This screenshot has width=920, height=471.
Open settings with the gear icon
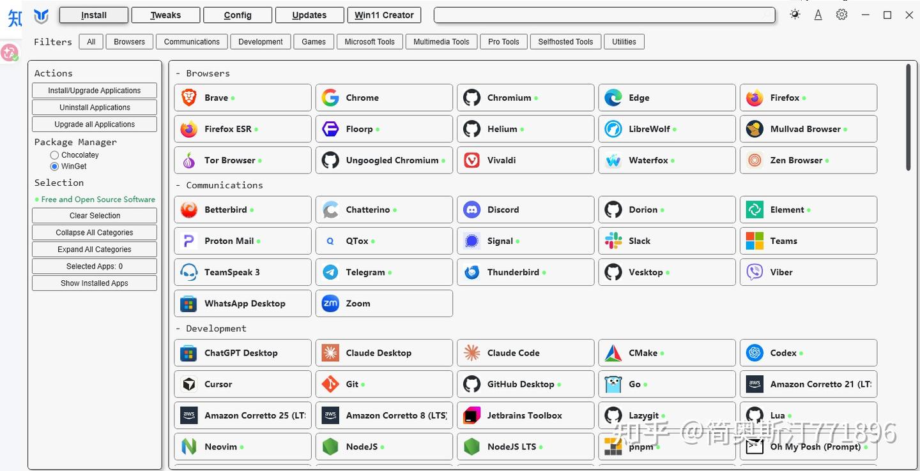[x=842, y=15]
